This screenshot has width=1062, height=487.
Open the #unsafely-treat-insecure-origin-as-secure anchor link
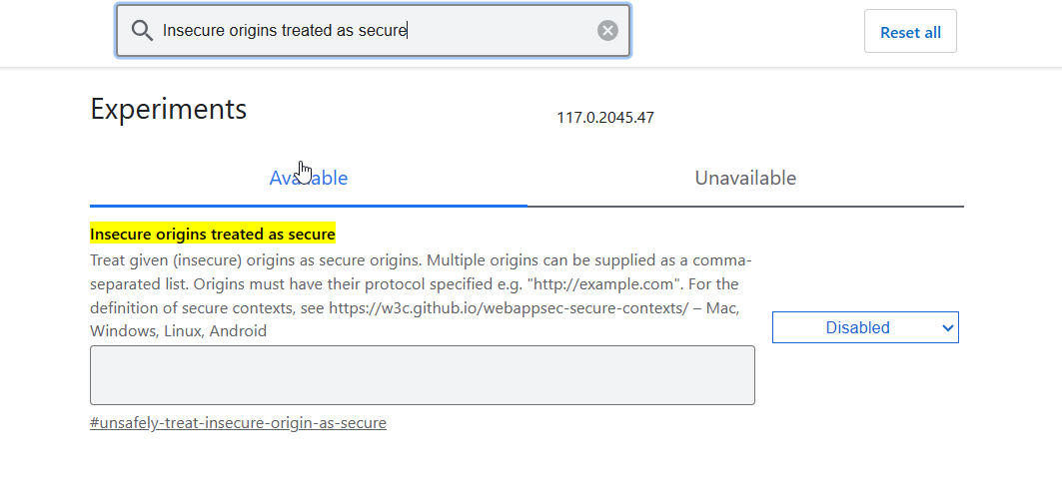point(238,422)
